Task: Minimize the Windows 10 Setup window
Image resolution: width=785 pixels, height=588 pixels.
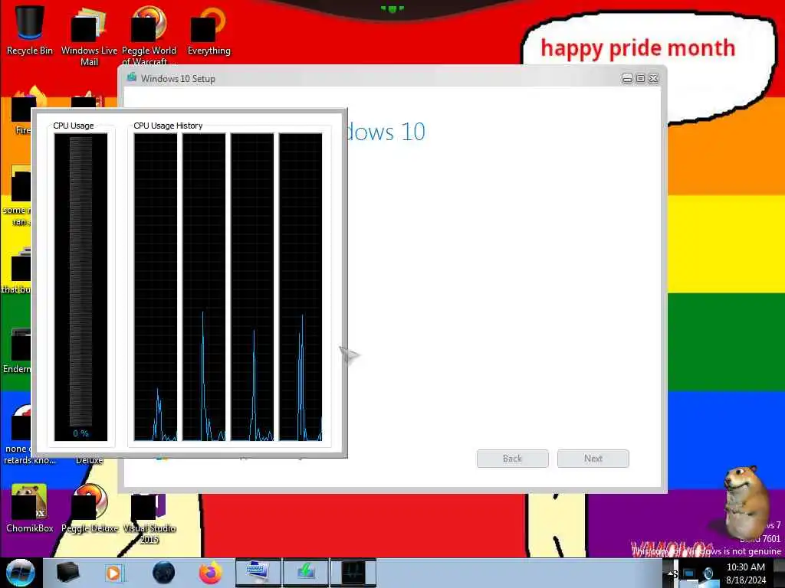Action: 627,79
